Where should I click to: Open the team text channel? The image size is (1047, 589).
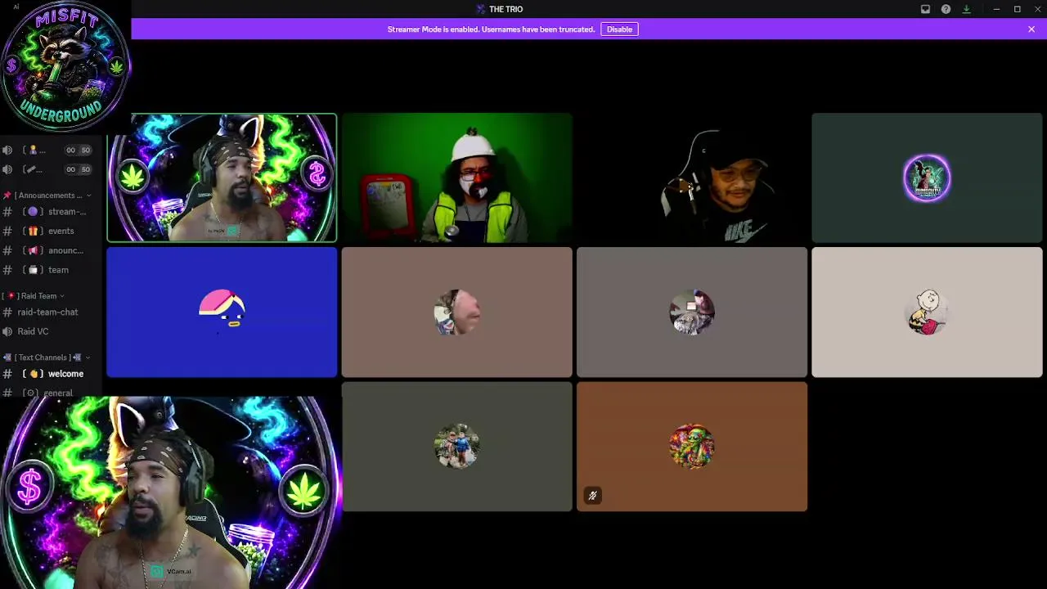coord(47,270)
